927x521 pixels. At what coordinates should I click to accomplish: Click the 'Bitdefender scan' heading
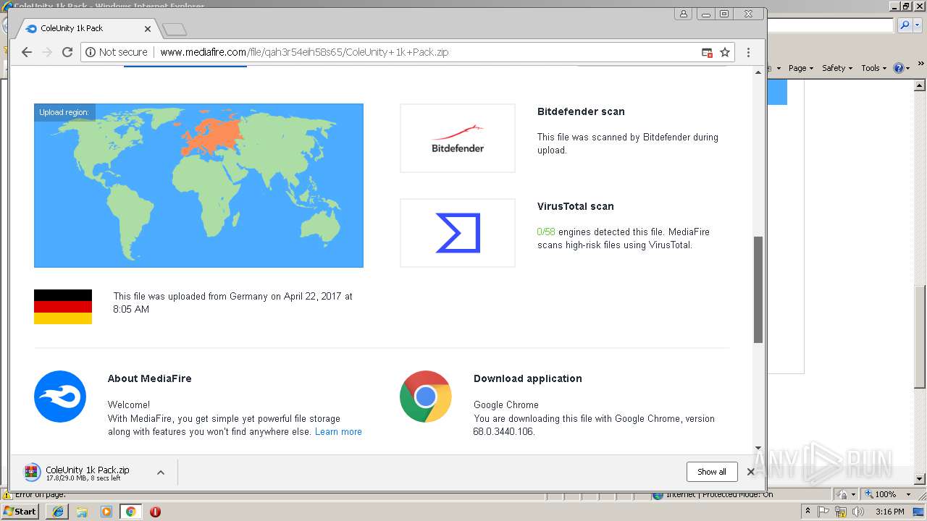[x=581, y=111]
